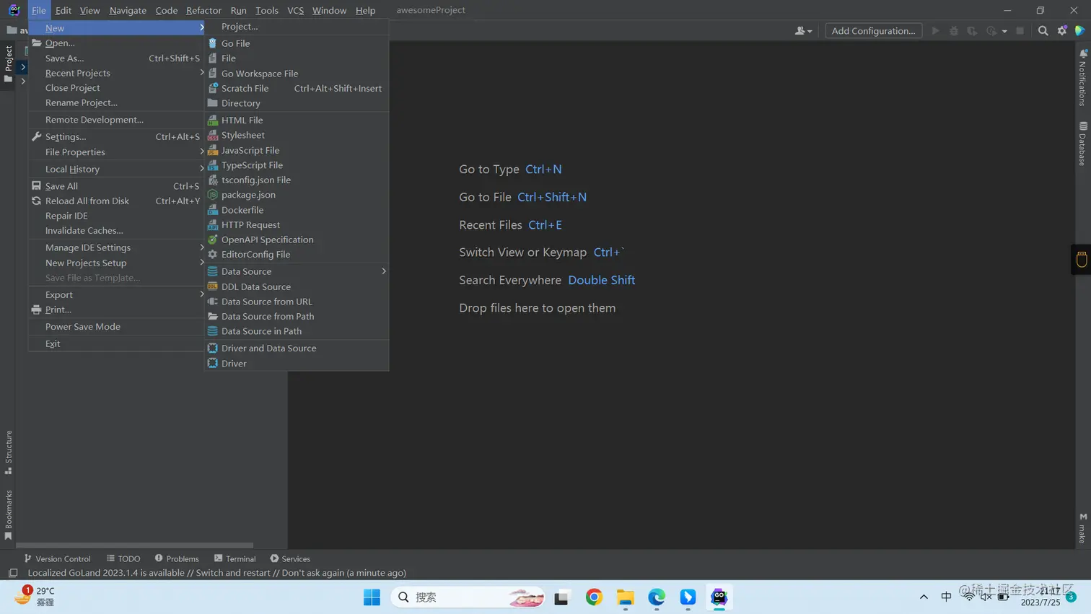Screen dimensions: 1091x614
Task: Open the TODO tool tab
Action: (123, 558)
